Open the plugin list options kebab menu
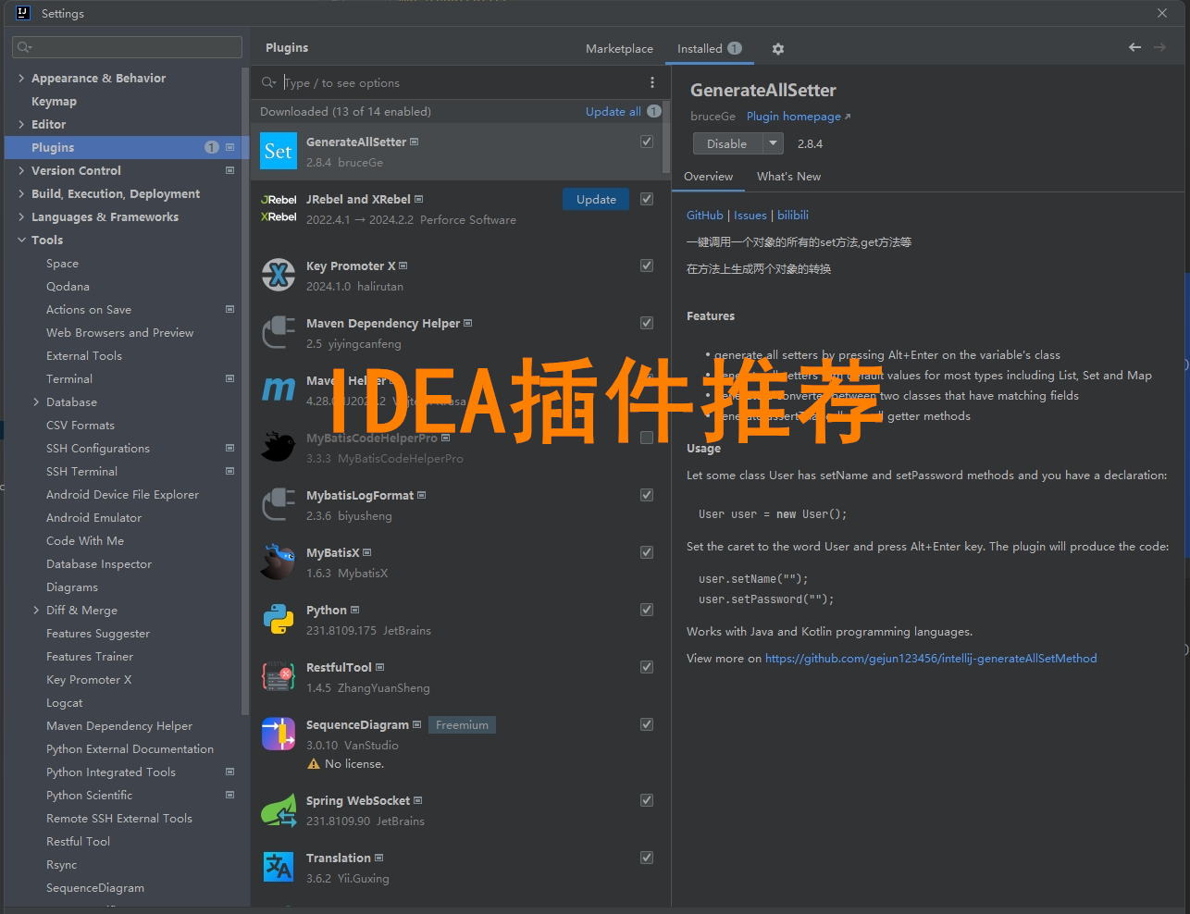This screenshot has height=914, width=1190. point(651,82)
